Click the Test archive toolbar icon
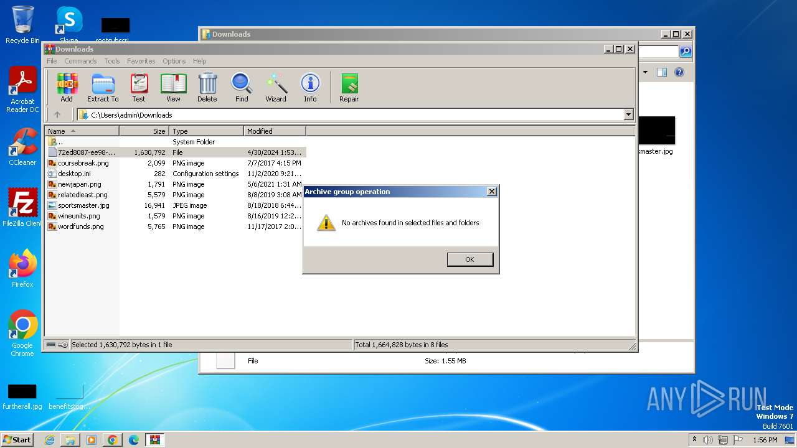Image resolution: width=797 pixels, height=448 pixels. point(139,87)
